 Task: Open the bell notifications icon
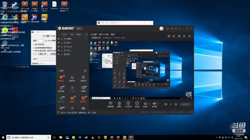click(184, 36)
